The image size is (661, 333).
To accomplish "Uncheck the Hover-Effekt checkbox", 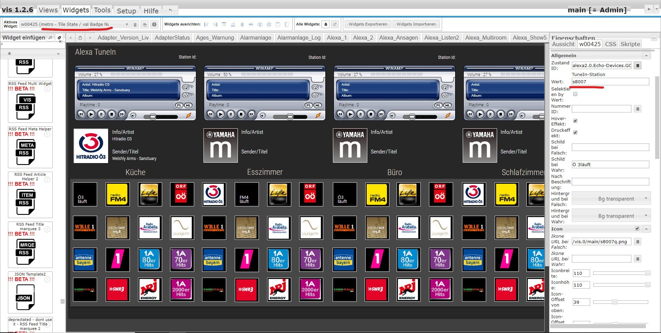I will tap(575, 121).
